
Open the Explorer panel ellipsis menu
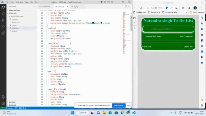coord(34,6)
